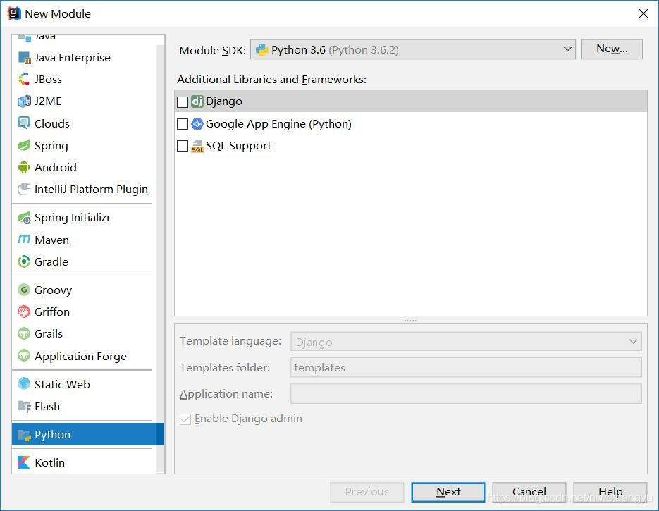Click the Application Forge icon
The image size is (659, 511).
click(24, 356)
